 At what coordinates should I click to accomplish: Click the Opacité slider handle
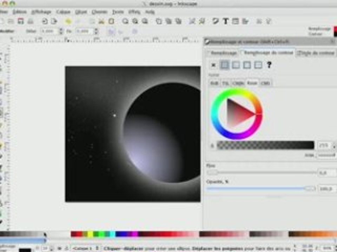(x=310, y=189)
